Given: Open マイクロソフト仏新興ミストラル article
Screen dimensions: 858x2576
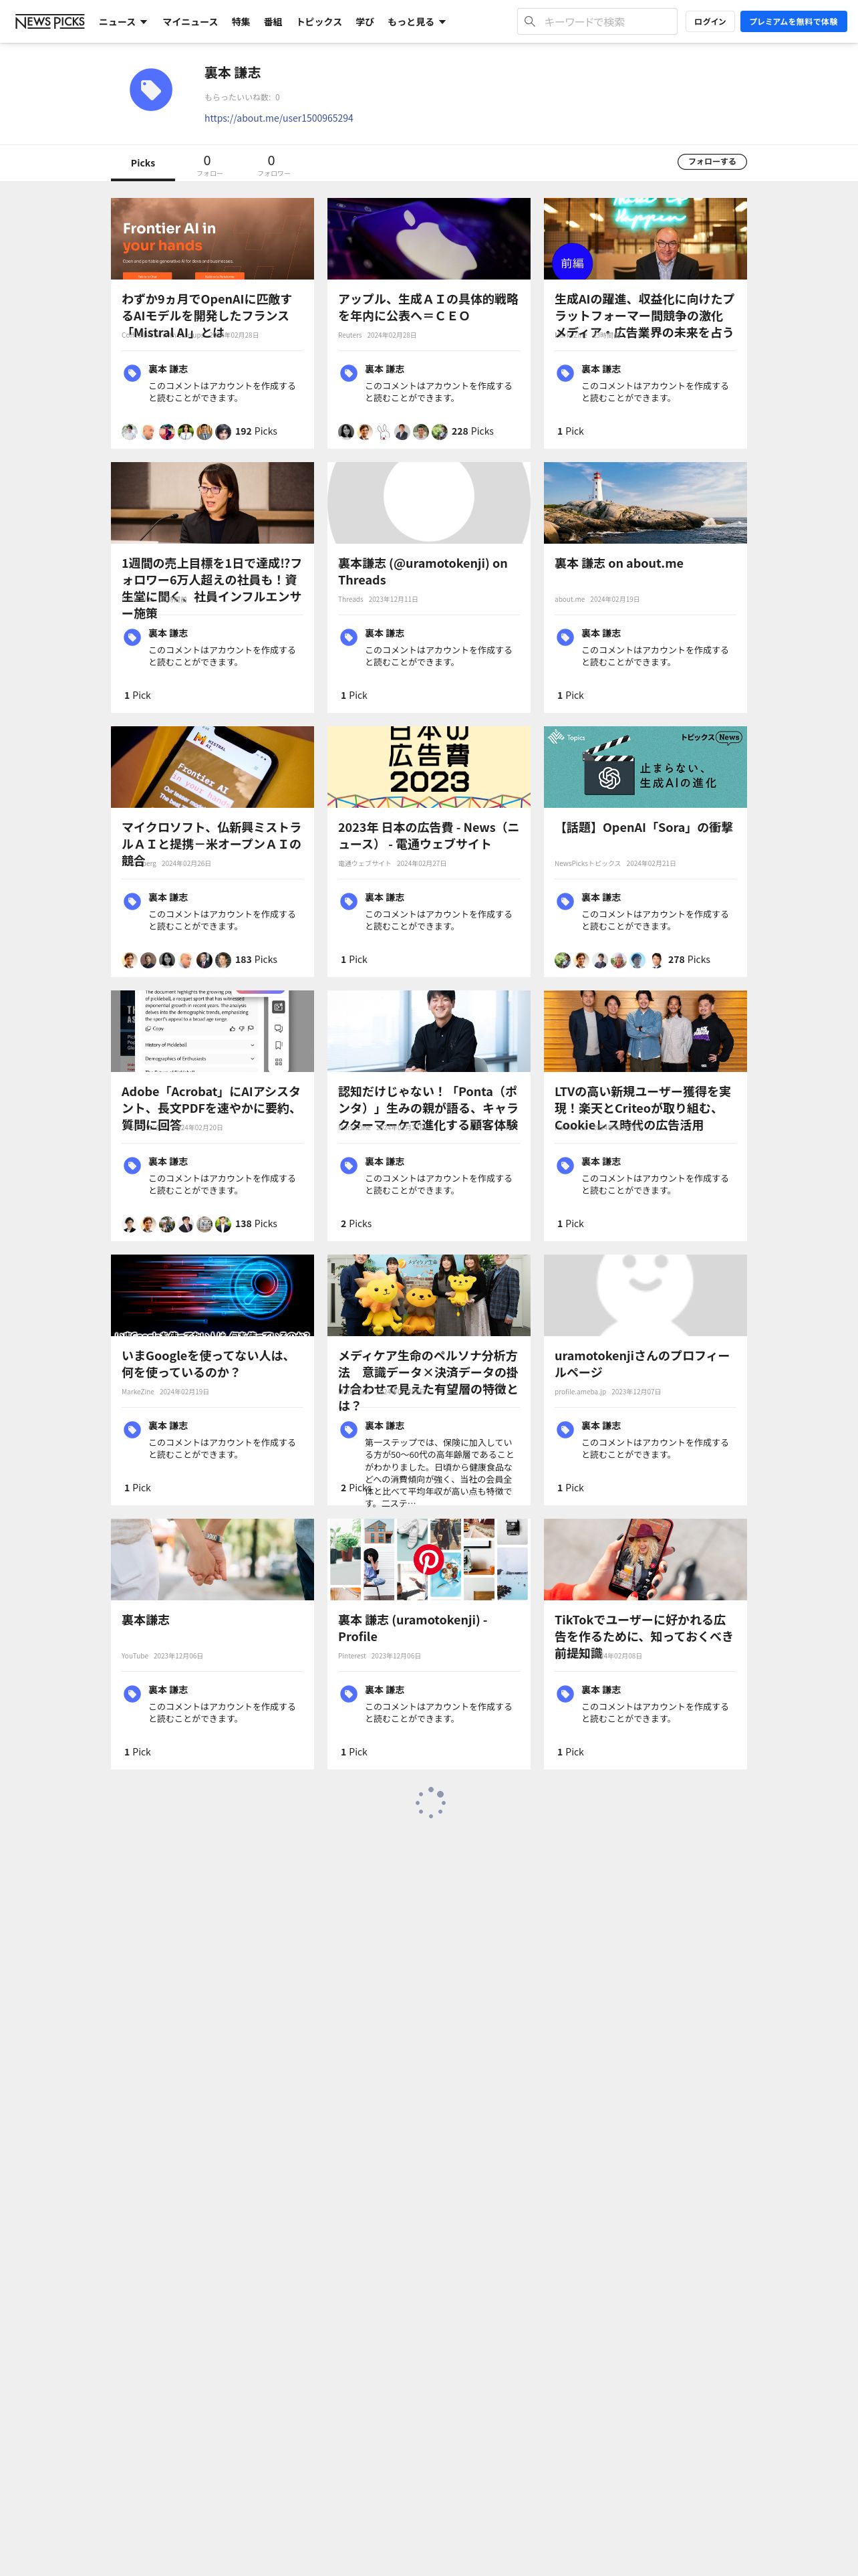Looking at the screenshot, I should [x=212, y=843].
